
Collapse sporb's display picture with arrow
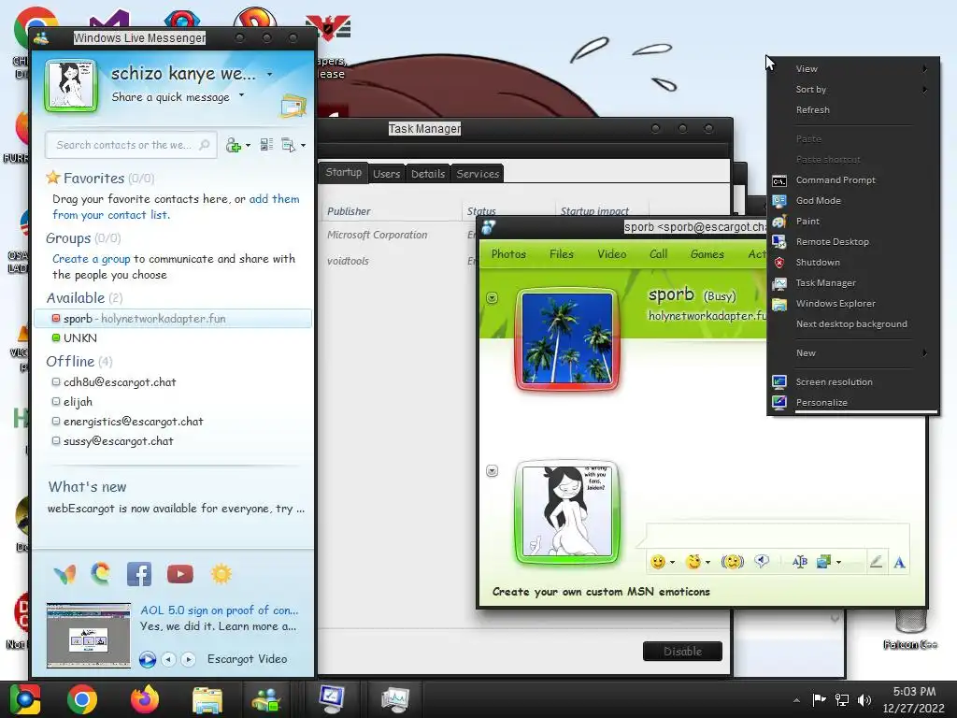[x=492, y=298]
